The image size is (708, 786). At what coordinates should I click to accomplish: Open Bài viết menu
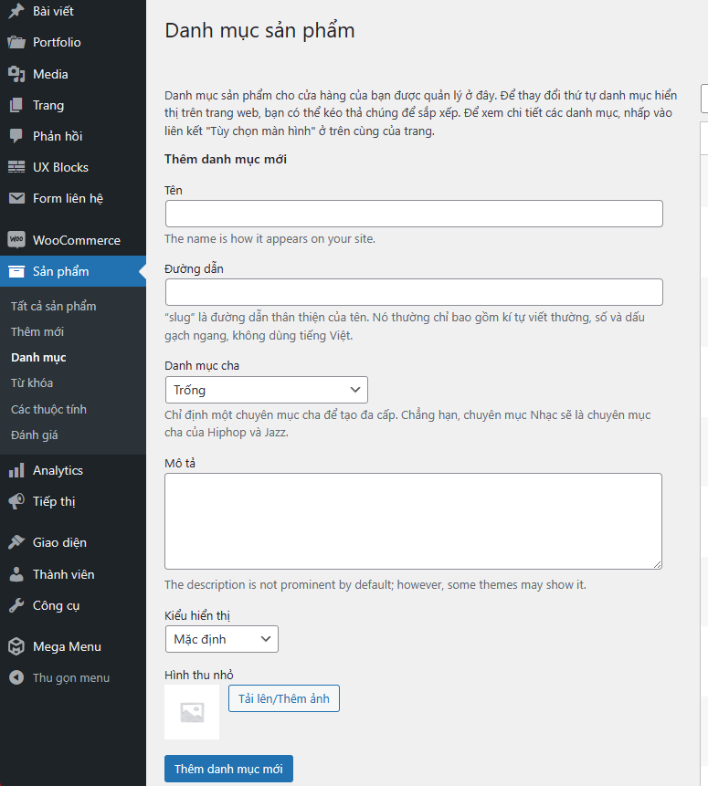pyautogui.click(x=53, y=11)
